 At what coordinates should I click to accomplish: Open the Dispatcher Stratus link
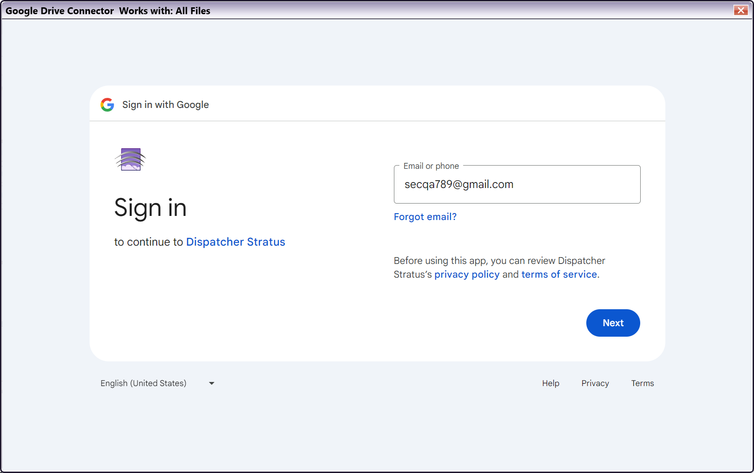click(x=235, y=242)
